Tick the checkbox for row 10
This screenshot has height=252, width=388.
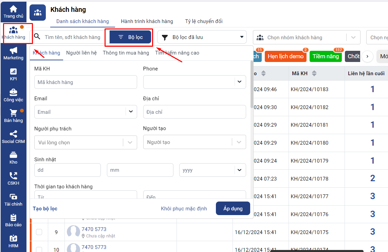coord(39,250)
